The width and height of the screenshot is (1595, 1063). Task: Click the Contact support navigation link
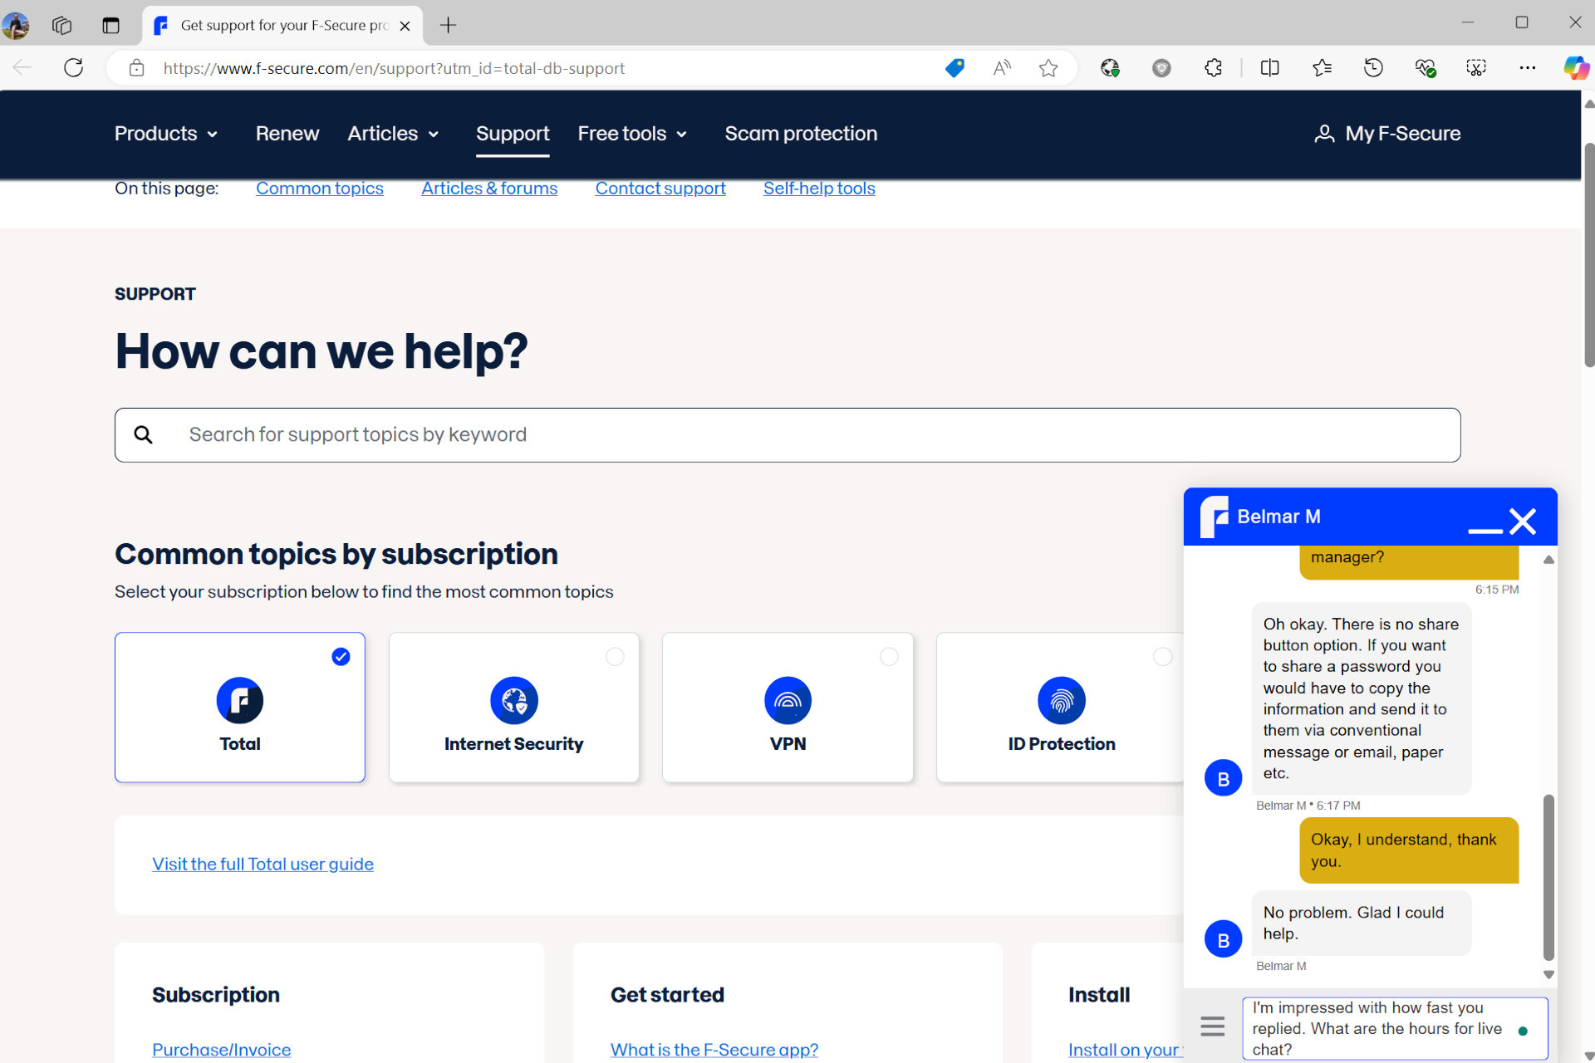(x=660, y=188)
